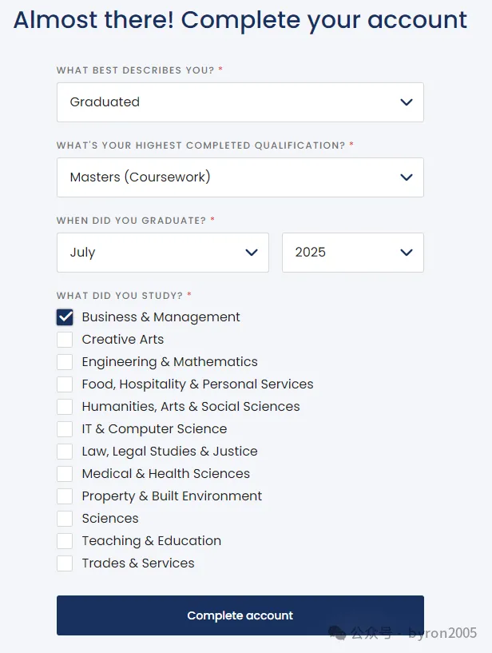The width and height of the screenshot is (492, 653).
Task: Click the Complete account button
Action: (x=240, y=615)
